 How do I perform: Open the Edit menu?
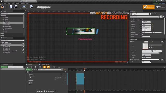(5, 3)
